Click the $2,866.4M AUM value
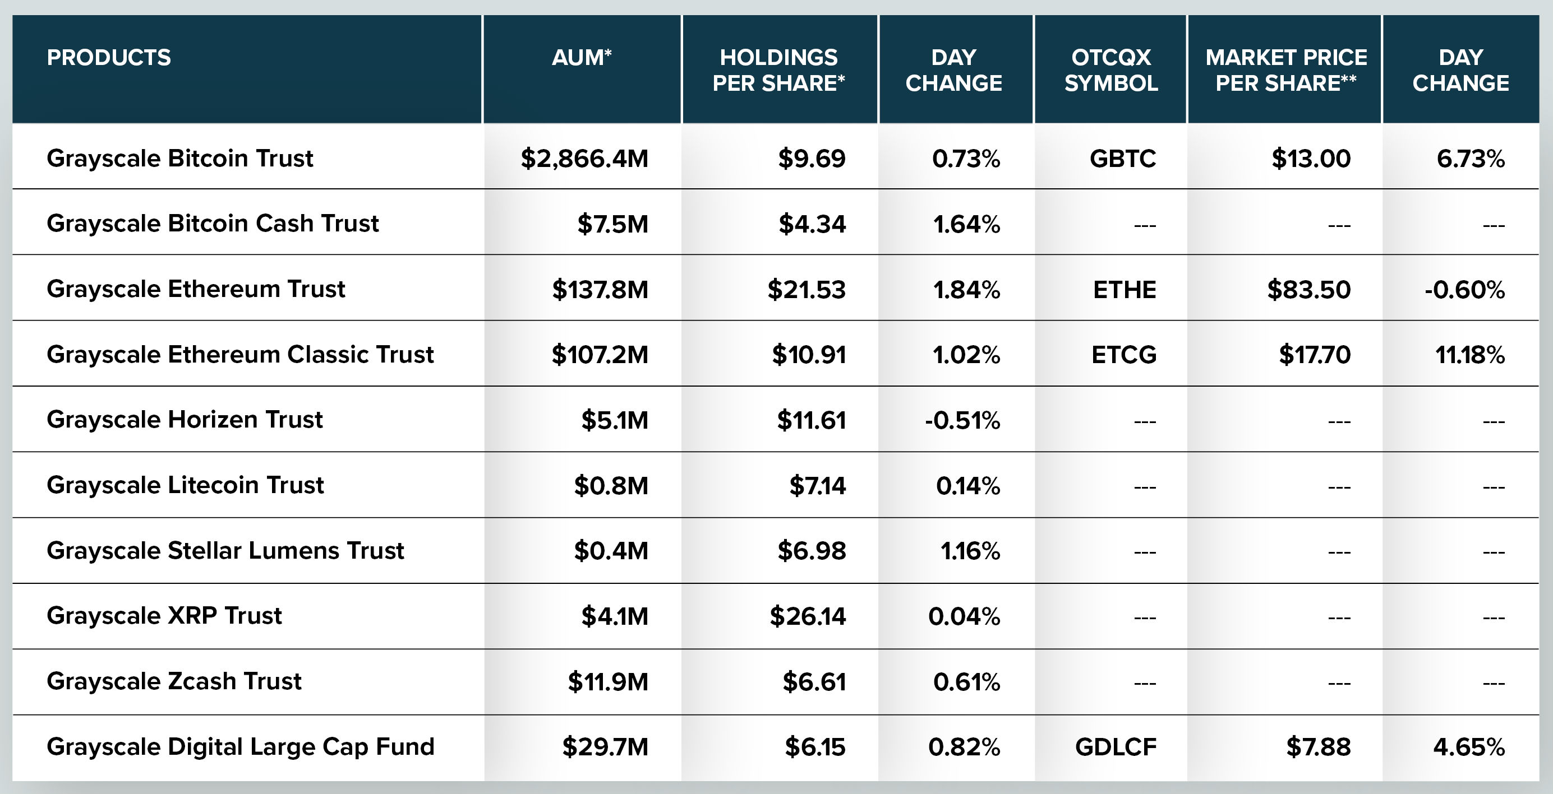The height and width of the screenshot is (794, 1553). (x=584, y=159)
